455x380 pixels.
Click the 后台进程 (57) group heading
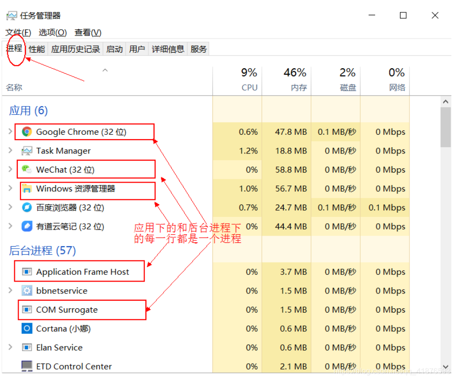click(x=43, y=250)
